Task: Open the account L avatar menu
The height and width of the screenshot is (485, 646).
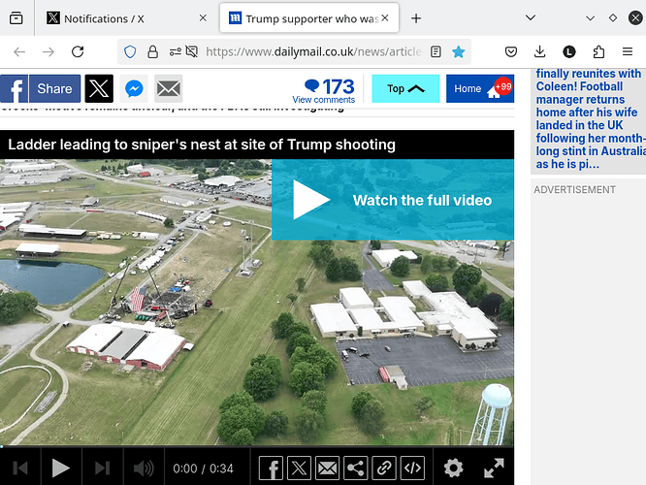Action: (x=569, y=51)
